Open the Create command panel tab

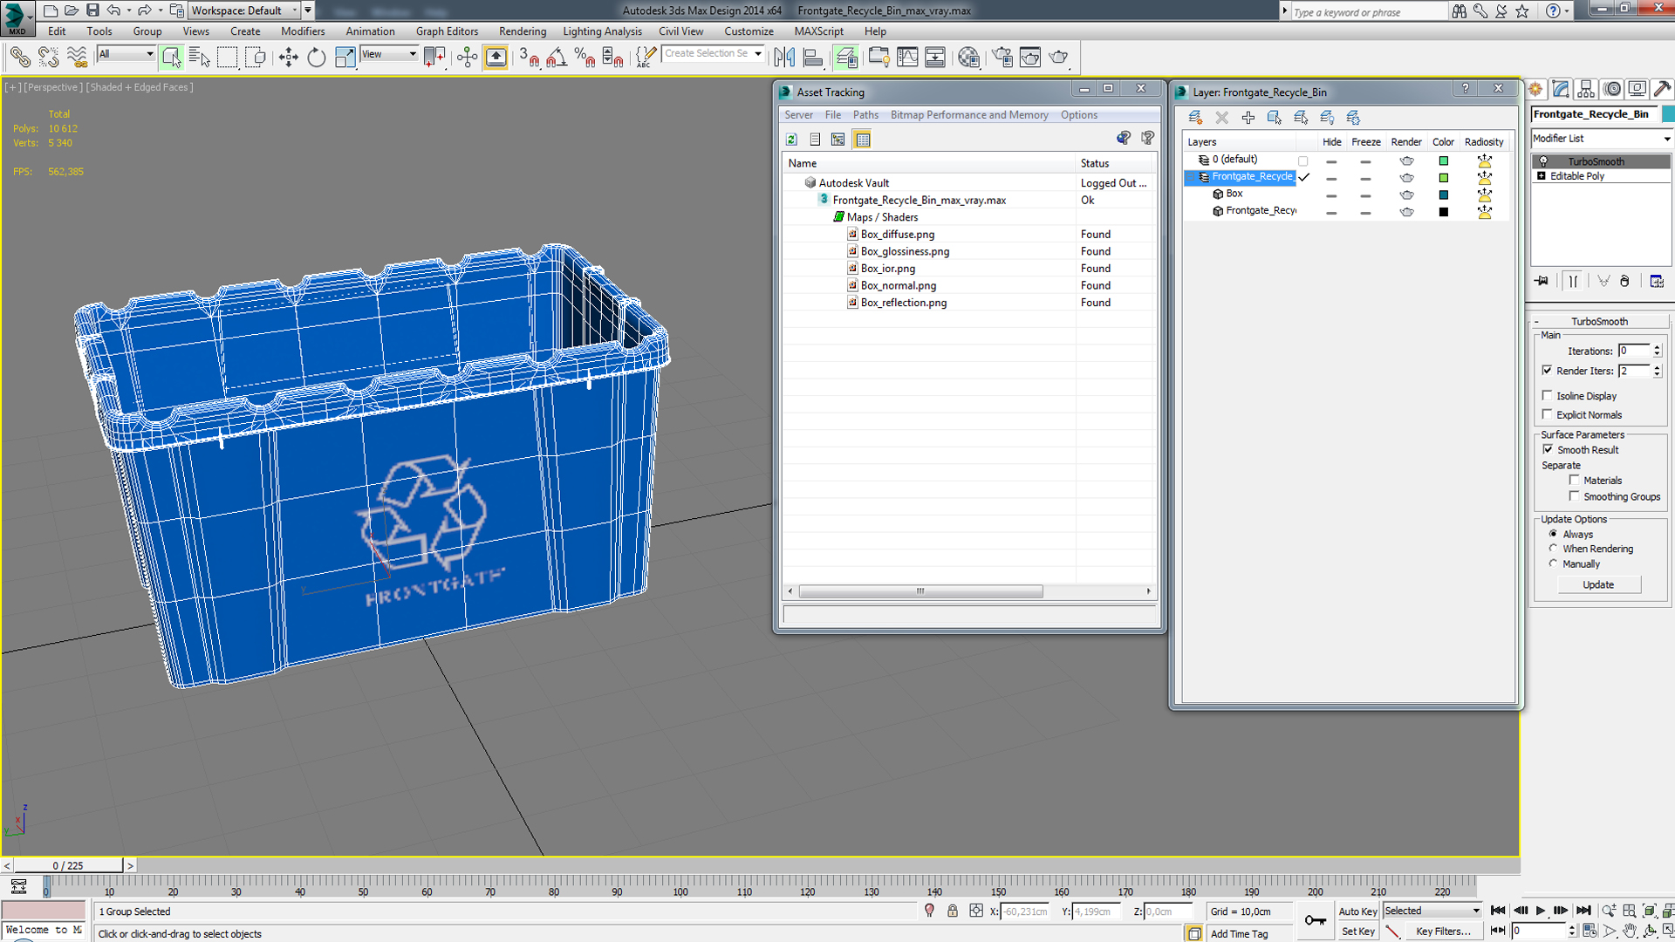[x=1535, y=89]
